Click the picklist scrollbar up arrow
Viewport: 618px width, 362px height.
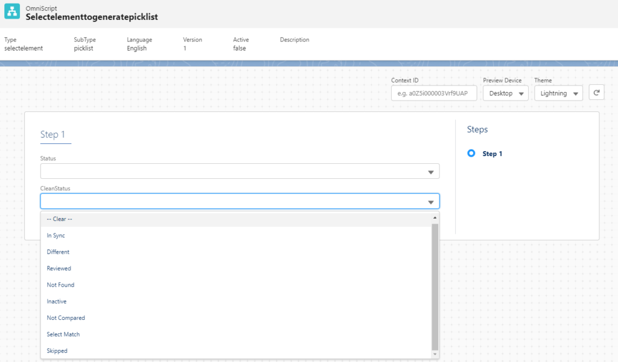(435, 217)
